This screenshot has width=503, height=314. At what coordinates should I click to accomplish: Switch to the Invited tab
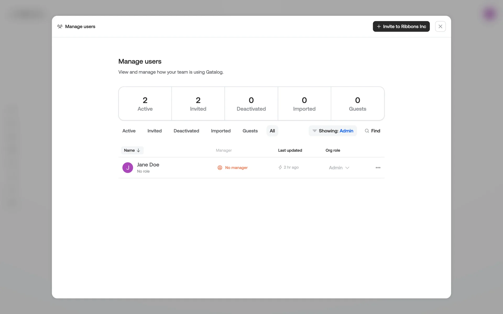tap(154, 131)
